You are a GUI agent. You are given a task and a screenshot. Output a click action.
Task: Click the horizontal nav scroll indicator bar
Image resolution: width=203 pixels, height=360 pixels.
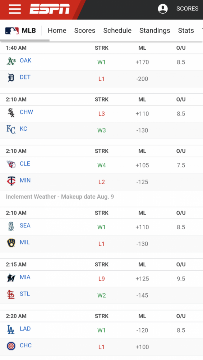[25, 41]
